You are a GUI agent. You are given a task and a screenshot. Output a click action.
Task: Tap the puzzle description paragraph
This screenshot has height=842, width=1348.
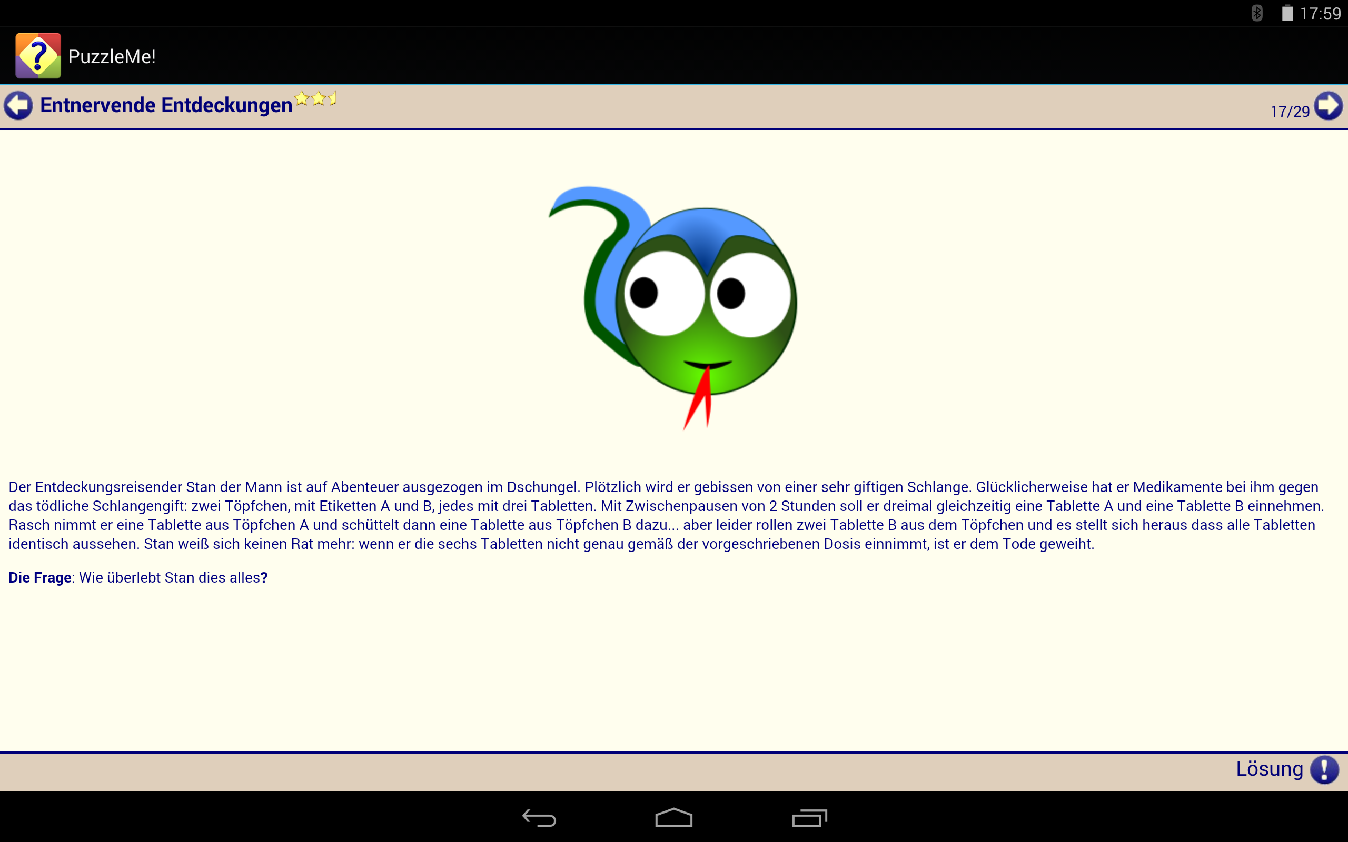pos(666,515)
